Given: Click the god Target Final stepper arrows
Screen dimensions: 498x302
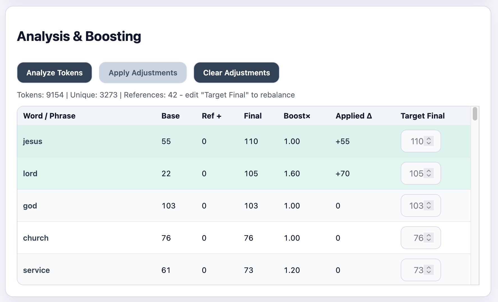Looking at the screenshot, I should click(x=428, y=205).
